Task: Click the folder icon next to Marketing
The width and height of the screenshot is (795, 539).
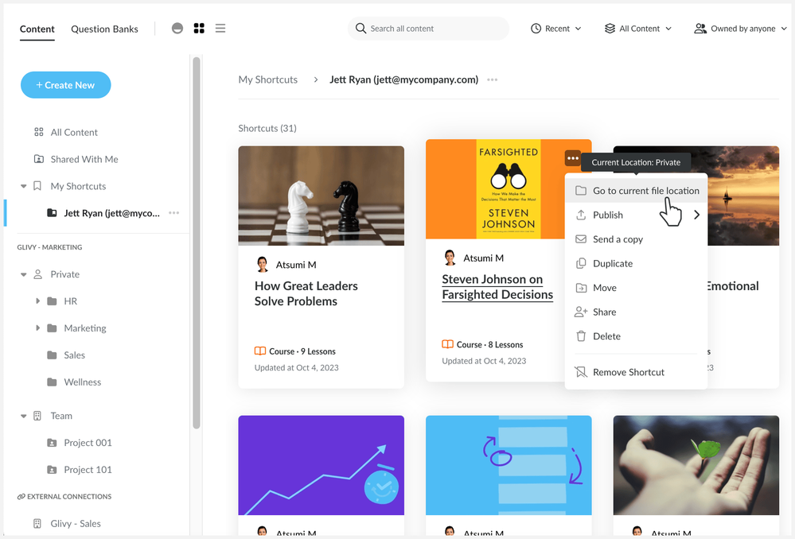Action: click(52, 328)
